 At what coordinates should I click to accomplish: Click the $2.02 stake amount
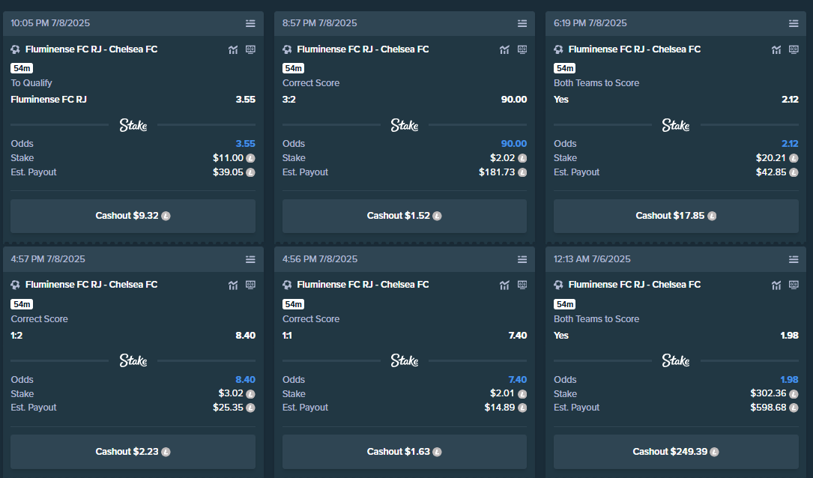coord(503,157)
